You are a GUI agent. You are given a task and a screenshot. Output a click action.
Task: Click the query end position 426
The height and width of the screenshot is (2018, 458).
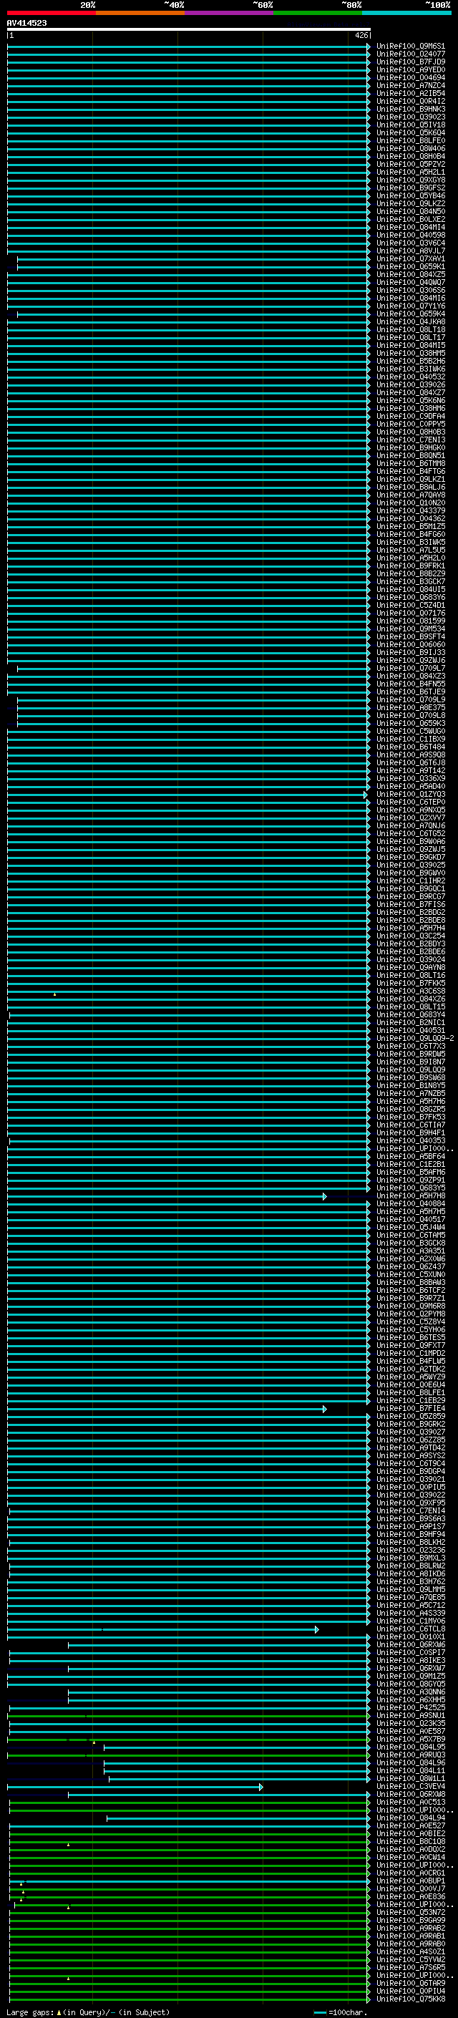point(361,35)
